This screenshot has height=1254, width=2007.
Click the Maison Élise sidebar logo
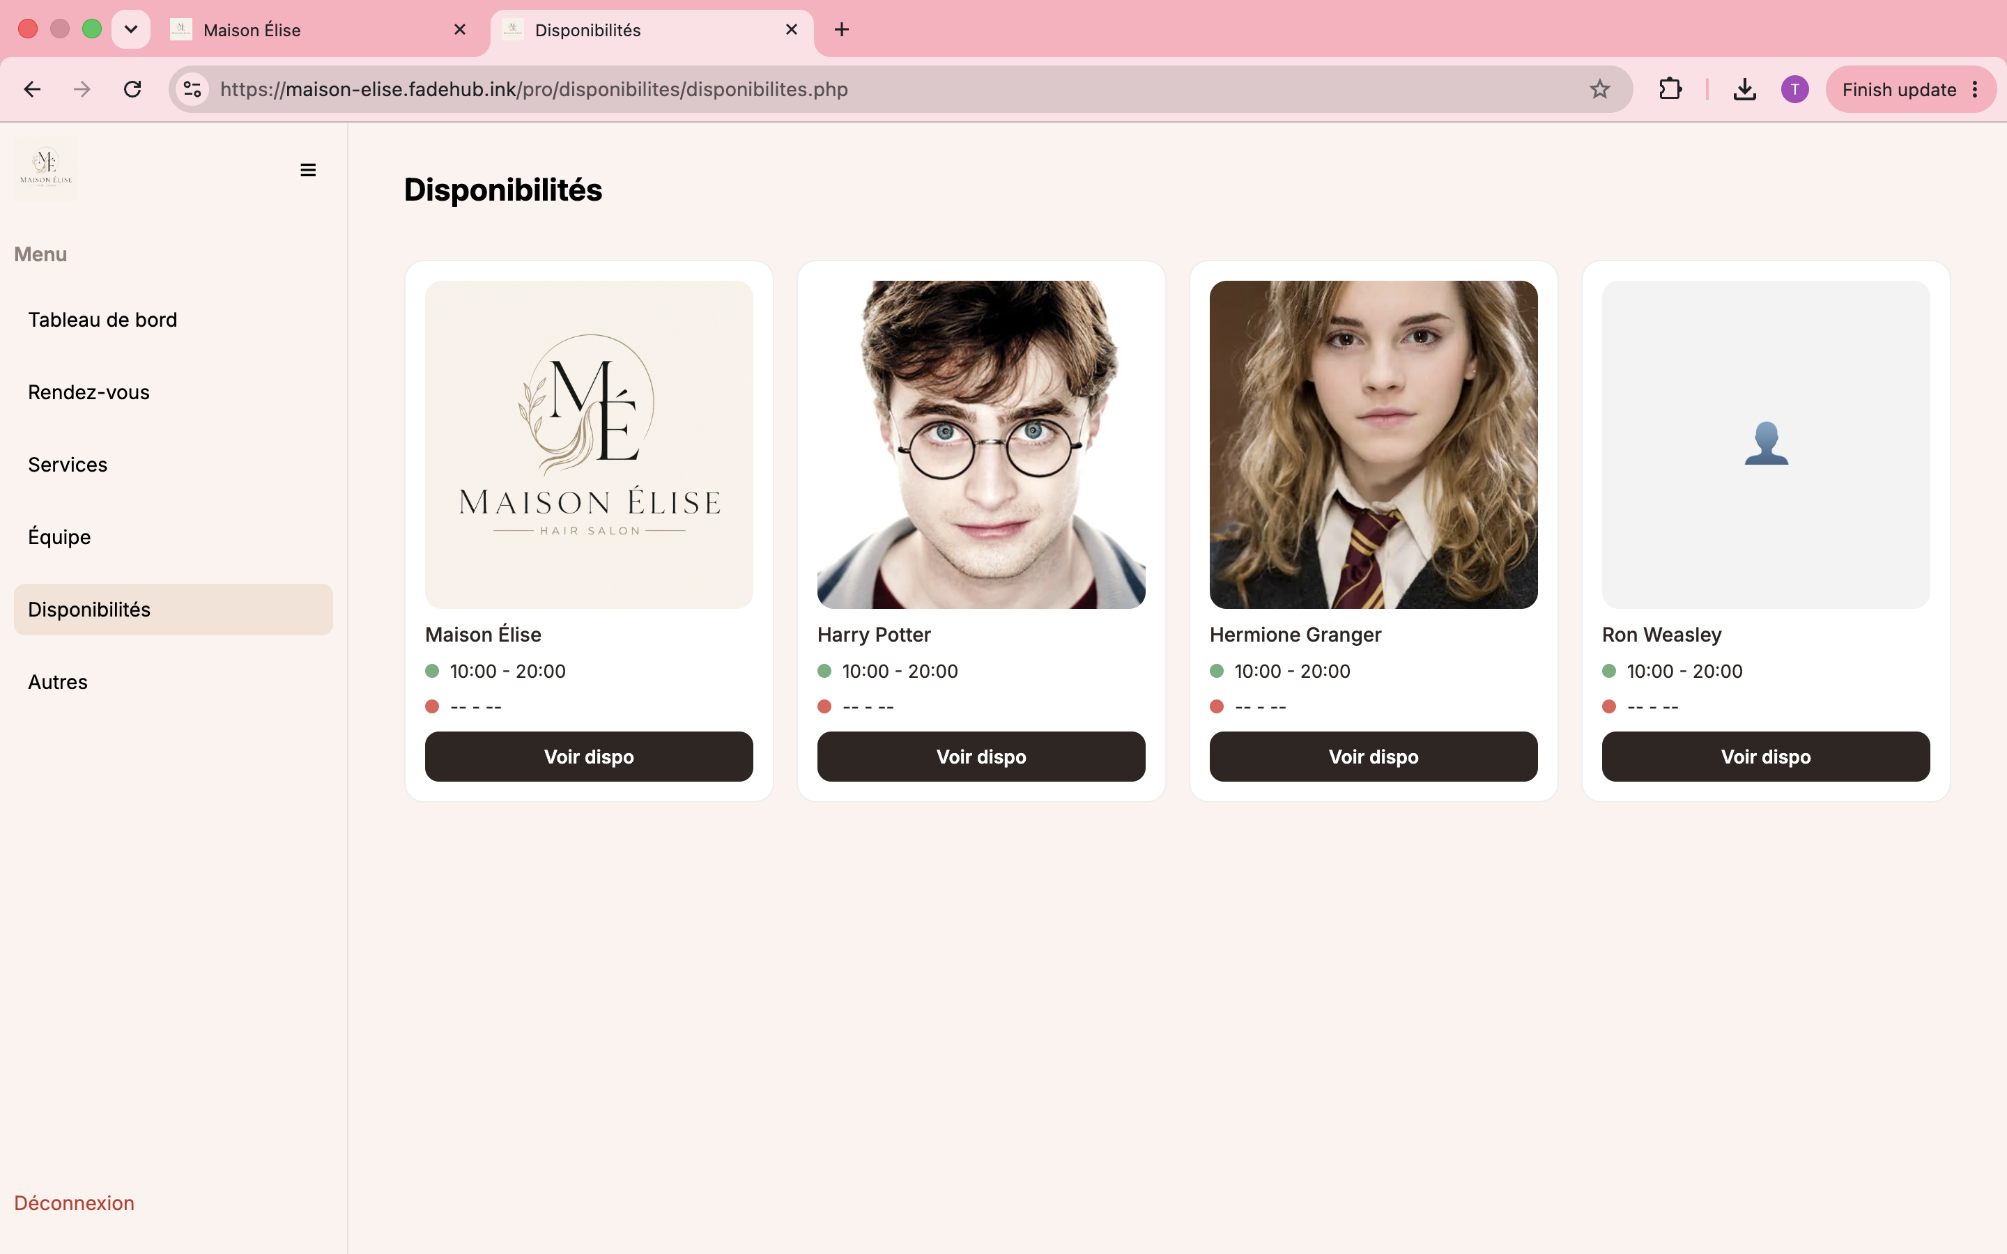pyautogui.click(x=47, y=169)
